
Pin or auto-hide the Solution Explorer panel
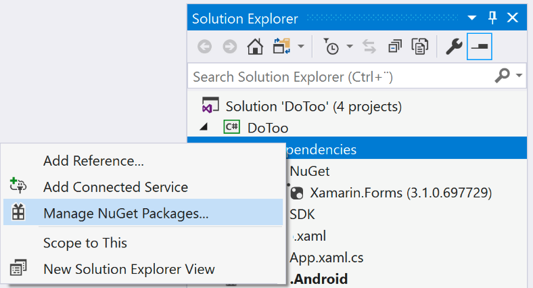492,18
